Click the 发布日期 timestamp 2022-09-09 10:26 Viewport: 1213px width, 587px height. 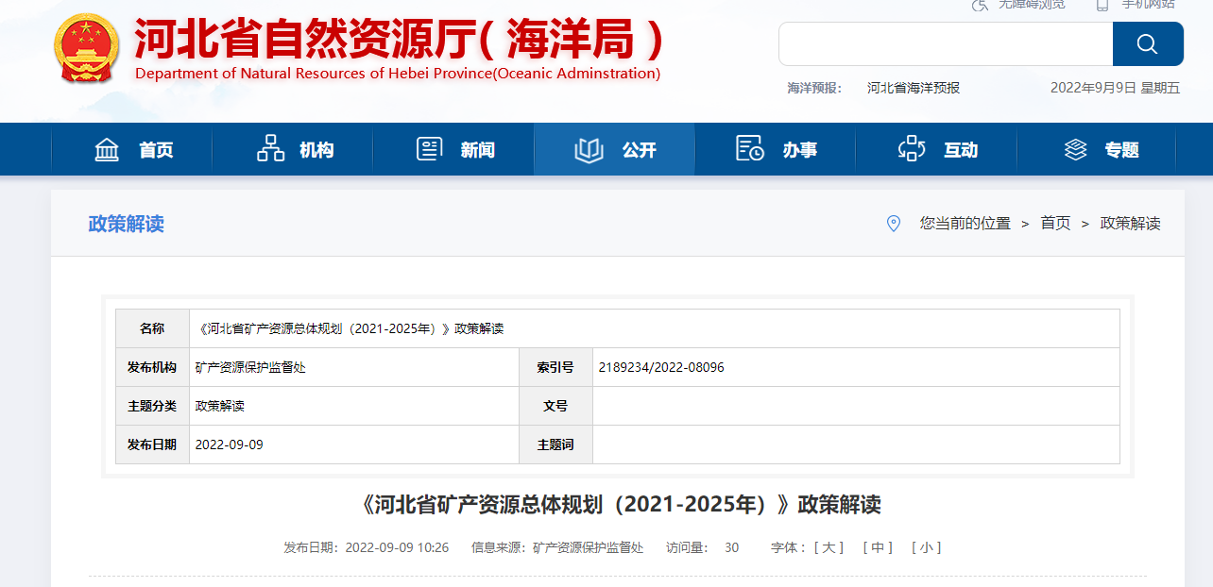pos(397,547)
